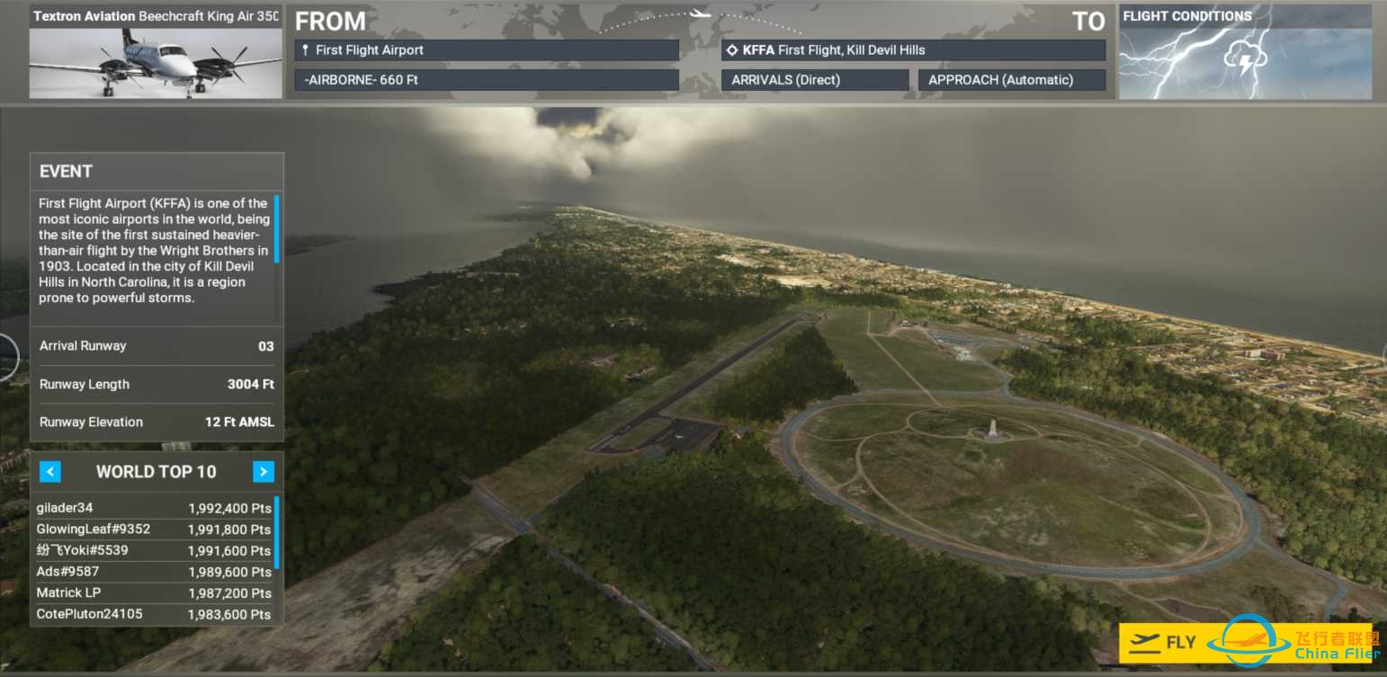1387x677 pixels.
Task: Open the ARRIVALS (Direct) dropdown
Action: pos(815,80)
